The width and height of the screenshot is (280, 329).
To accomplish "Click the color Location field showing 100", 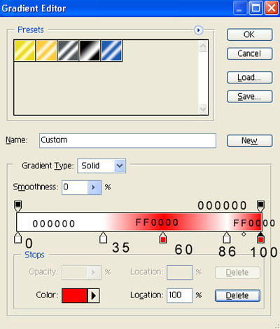I will pos(179,295).
